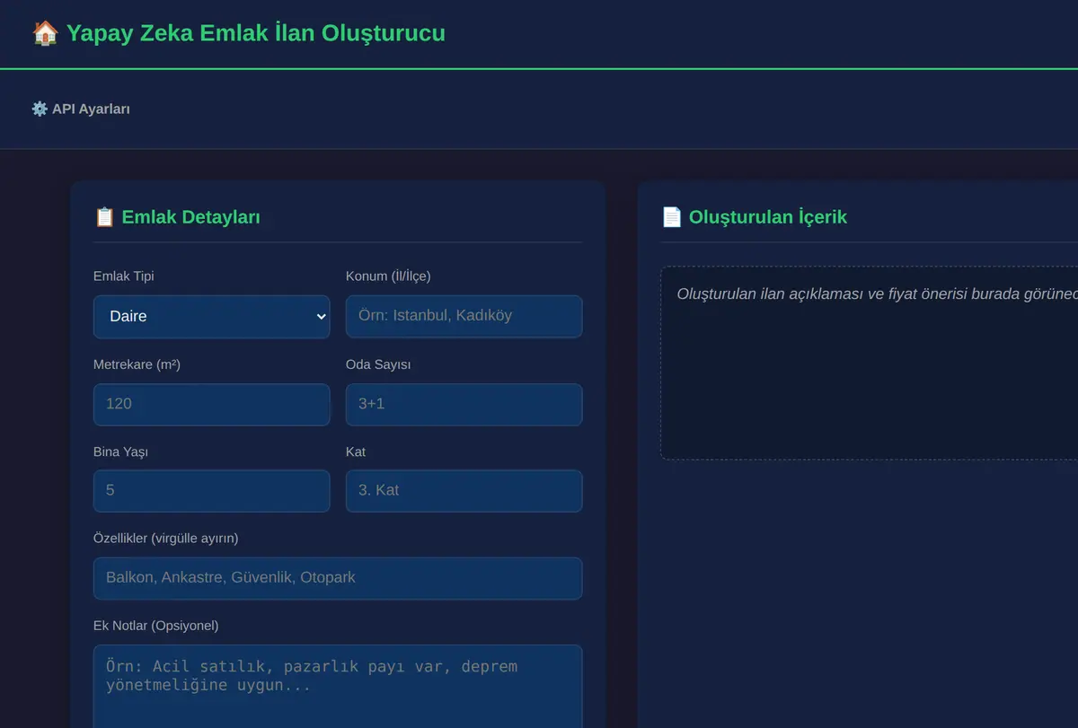Image resolution: width=1078 pixels, height=728 pixels.
Task: Click the document icon next to Oluşturulan İçerik
Action: [x=672, y=216]
